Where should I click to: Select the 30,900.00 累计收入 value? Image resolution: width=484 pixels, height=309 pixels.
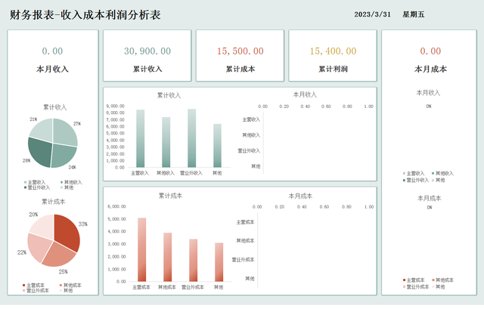[147, 51]
